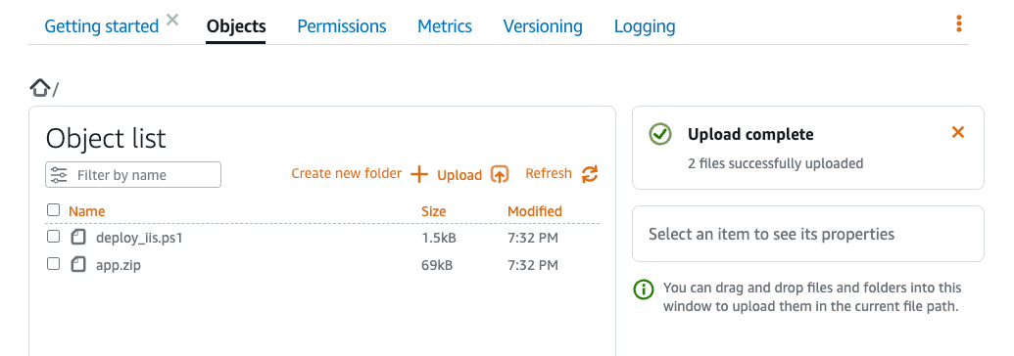Image resolution: width=1014 pixels, height=356 pixels.
Task: Click the Refresh arrows icon
Action: pyautogui.click(x=590, y=174)
